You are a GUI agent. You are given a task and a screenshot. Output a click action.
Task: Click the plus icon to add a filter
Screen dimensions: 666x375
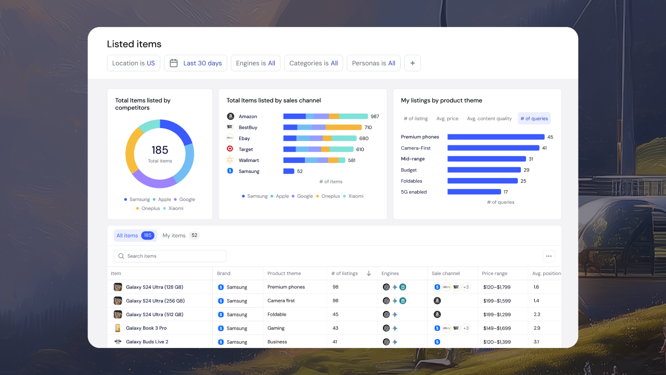(413, 63)
